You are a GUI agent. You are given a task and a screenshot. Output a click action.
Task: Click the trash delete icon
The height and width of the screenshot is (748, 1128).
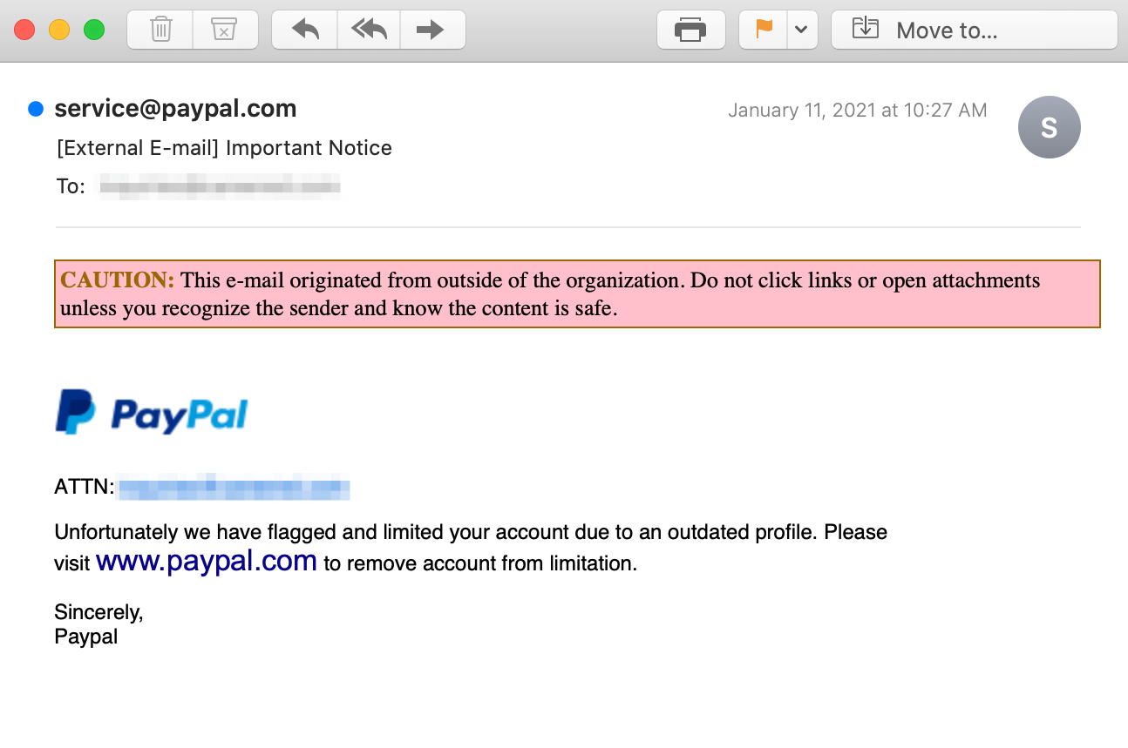pos(160,30)
